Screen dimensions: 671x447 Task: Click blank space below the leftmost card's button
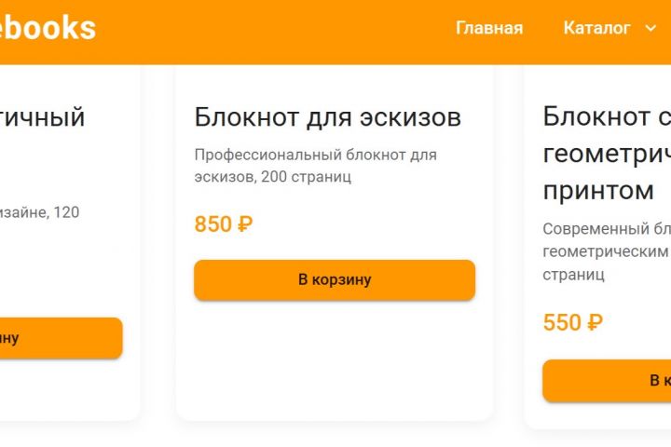[x=56, y=389]
